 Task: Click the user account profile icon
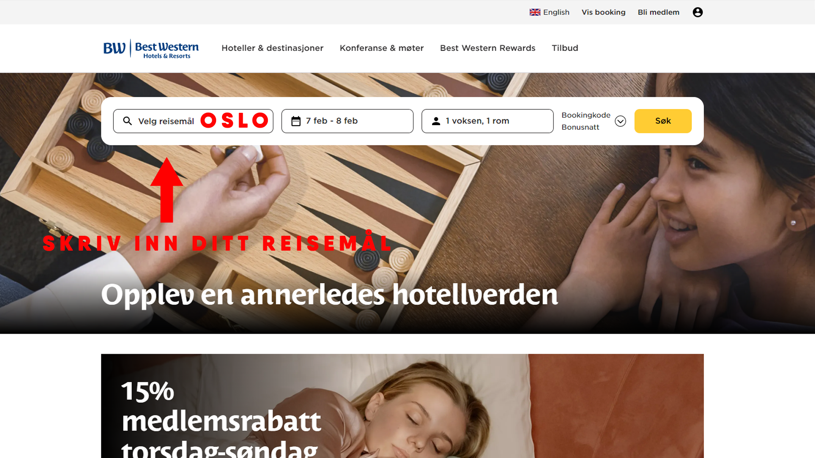(697, 12)
